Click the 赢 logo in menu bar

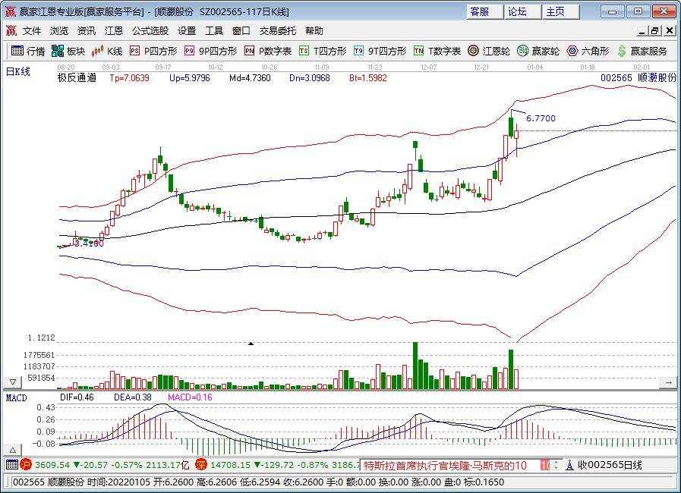[11, 30]
